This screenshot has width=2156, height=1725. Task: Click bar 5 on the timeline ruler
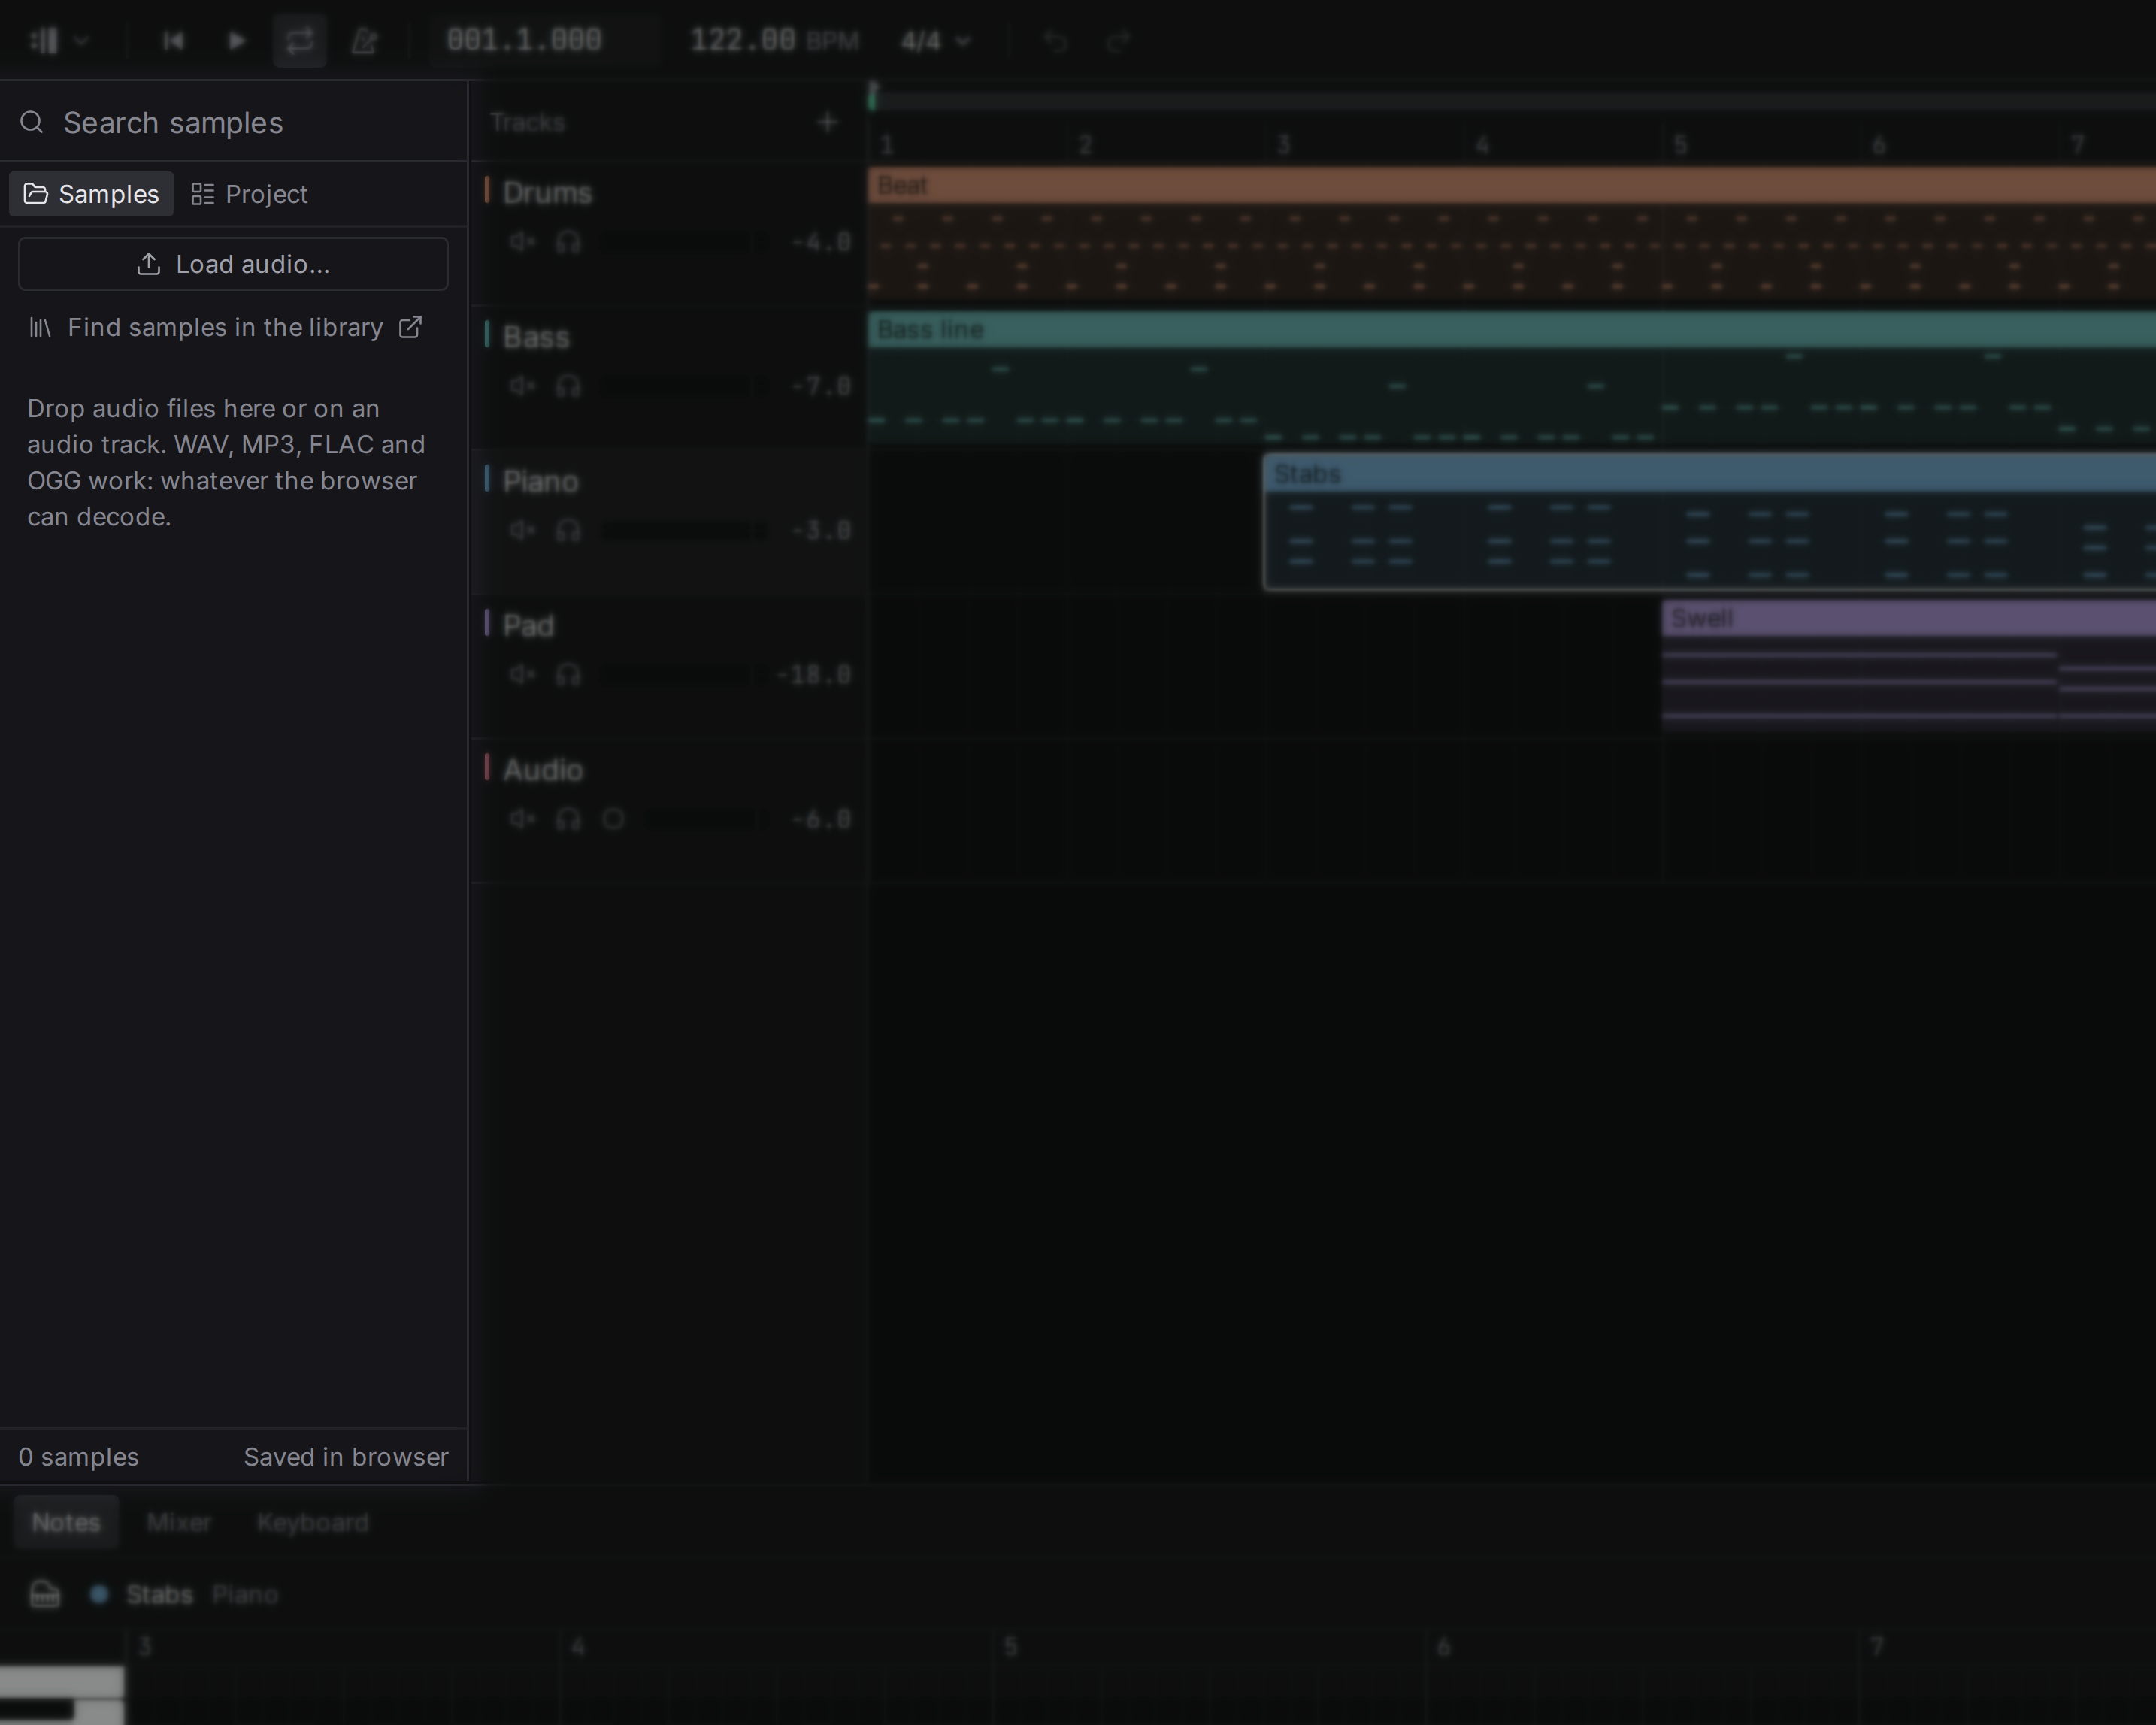pos(1681,145)
